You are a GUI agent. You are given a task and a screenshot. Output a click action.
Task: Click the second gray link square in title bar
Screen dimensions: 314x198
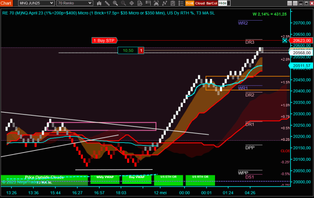point(295,3)
